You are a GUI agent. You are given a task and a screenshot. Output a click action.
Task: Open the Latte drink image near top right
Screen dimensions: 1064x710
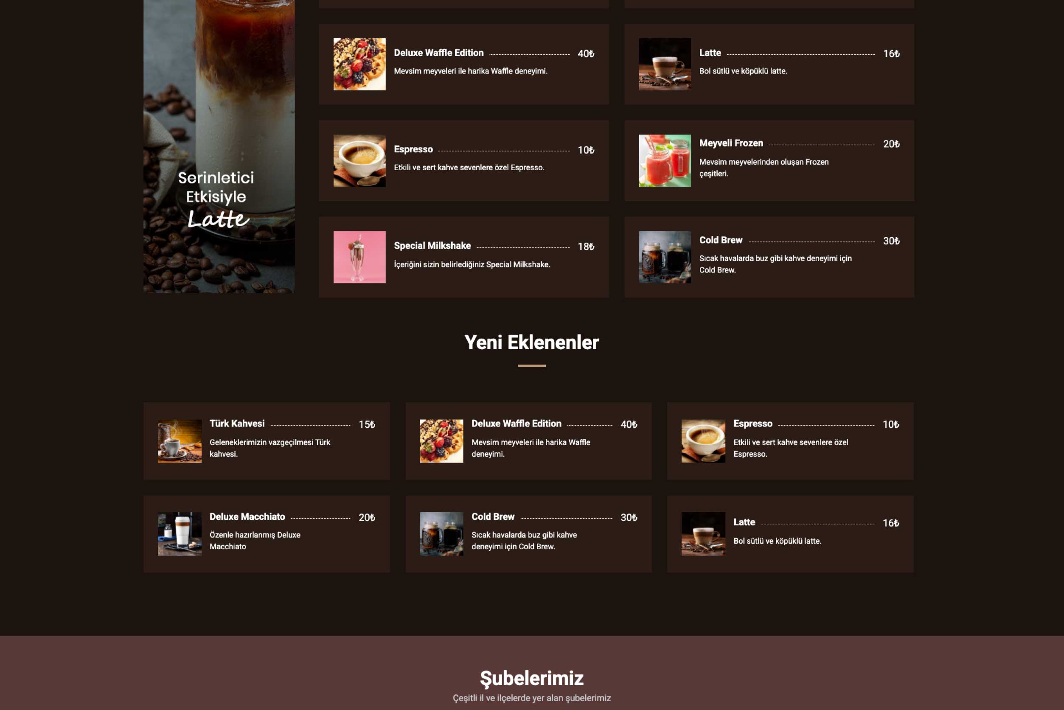(664, 65)
